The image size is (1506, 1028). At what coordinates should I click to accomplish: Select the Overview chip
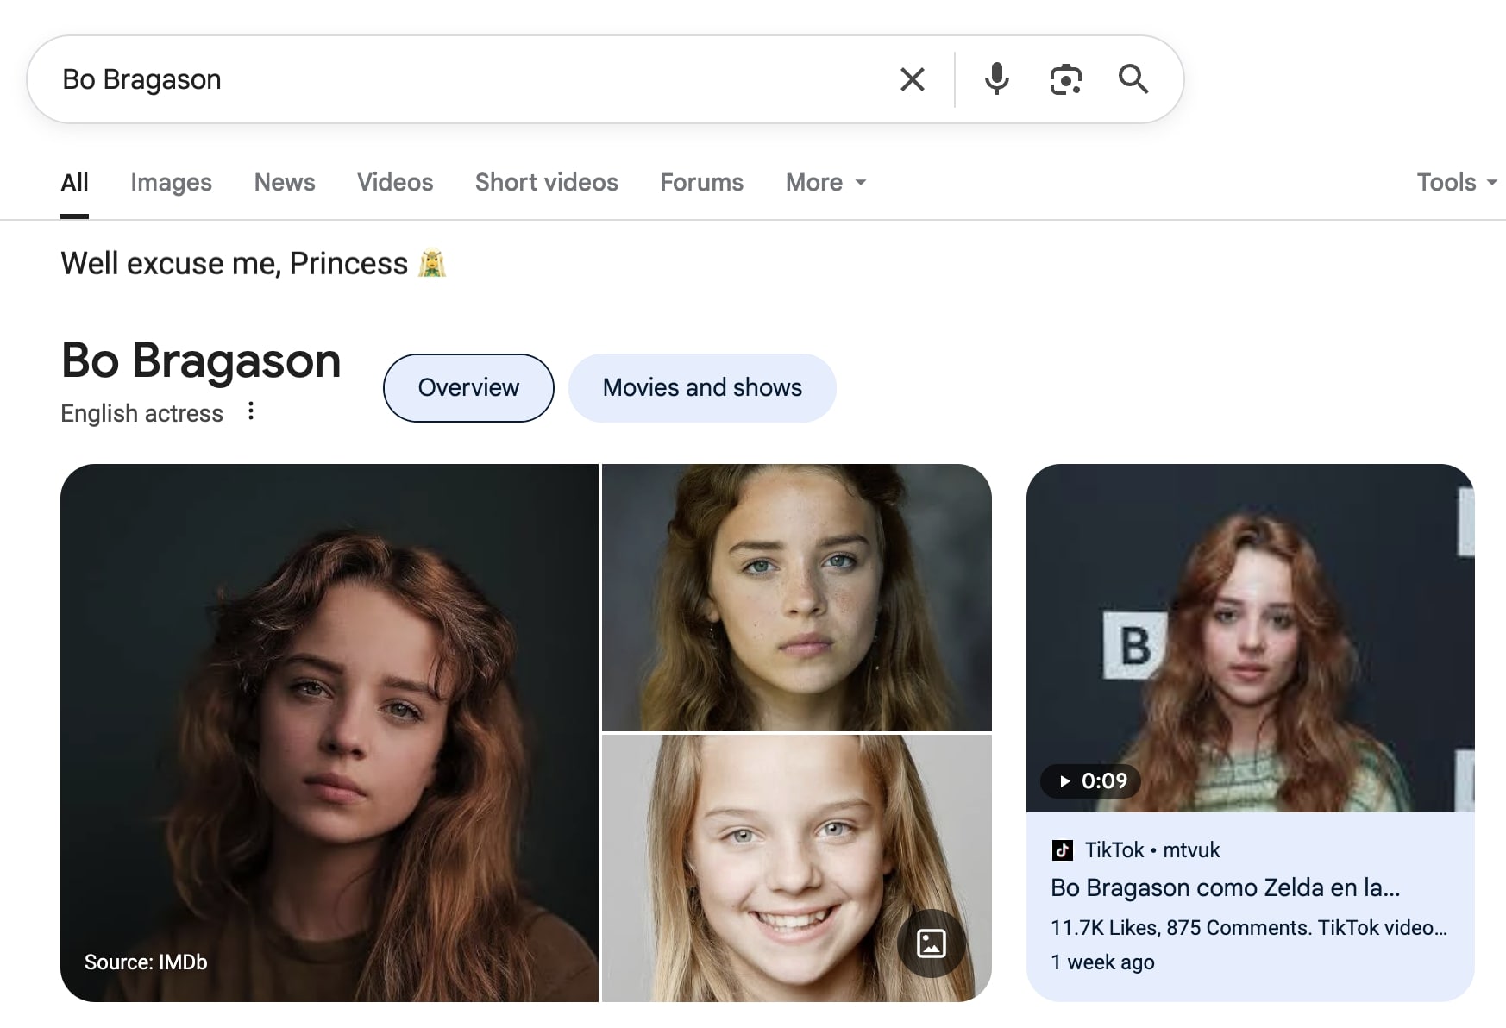pyautogui.click(x=468, y=388)
